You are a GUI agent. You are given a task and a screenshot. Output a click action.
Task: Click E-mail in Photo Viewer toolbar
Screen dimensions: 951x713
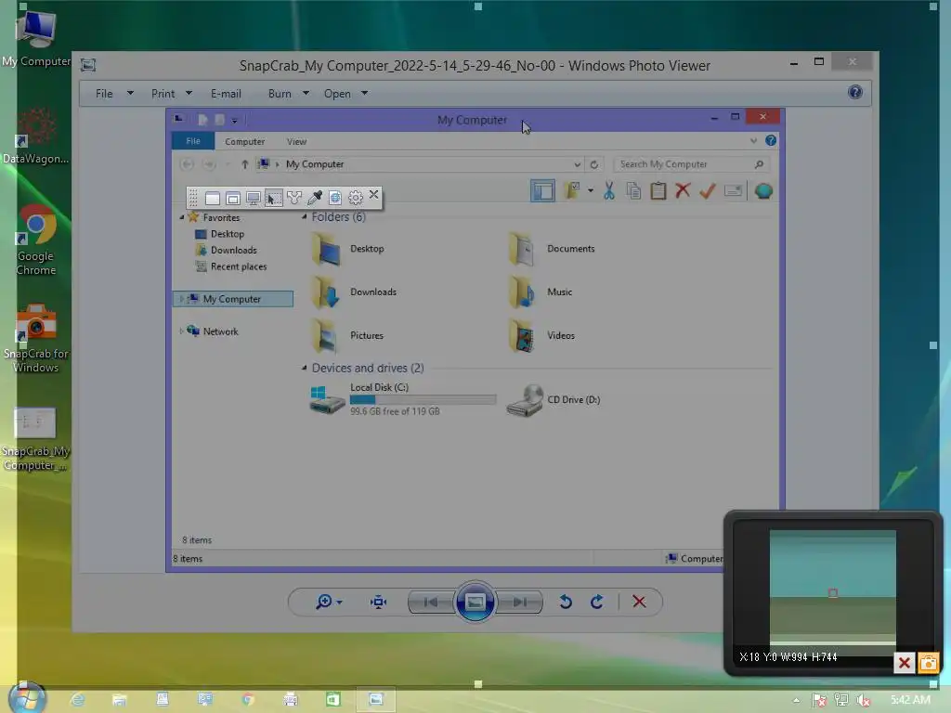coord(226,94)
